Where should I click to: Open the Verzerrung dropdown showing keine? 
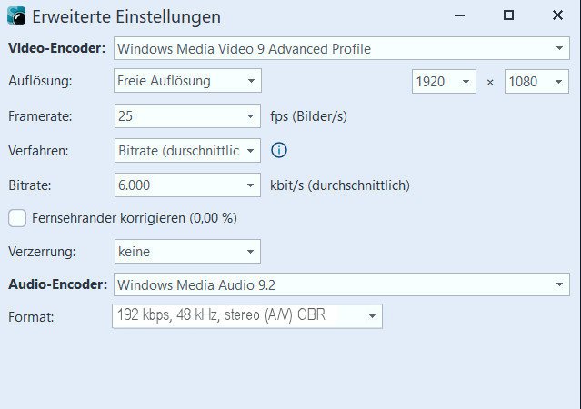click(250, 252)
